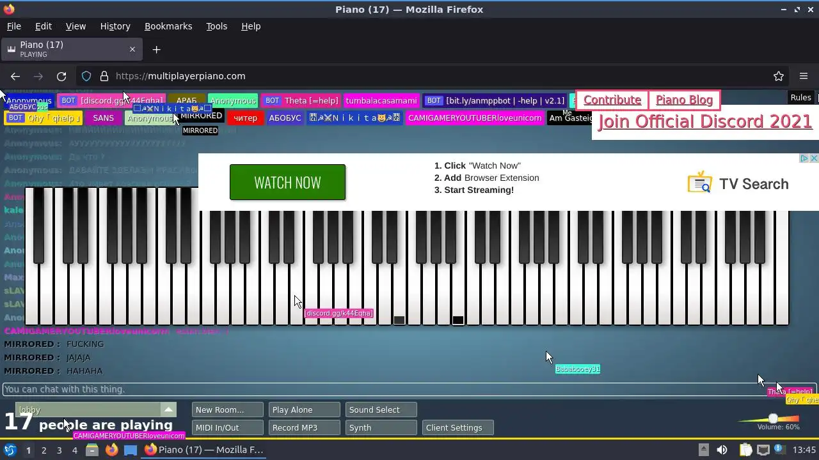Open the AdChoices info icon on the ad
The width and height of the screenshot is (819, 460).
pos(805,158)
